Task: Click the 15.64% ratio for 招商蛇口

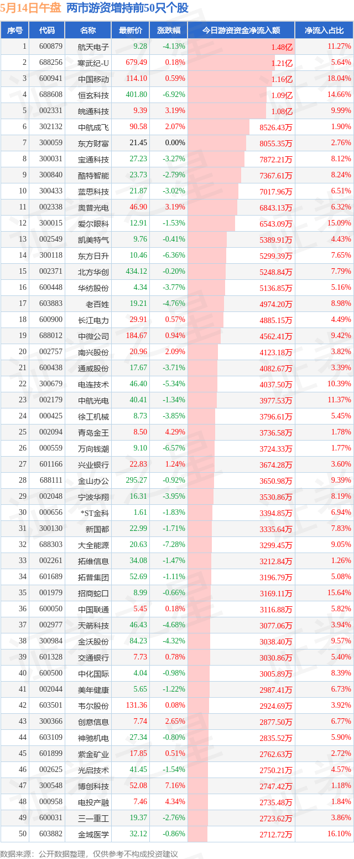Action: [340, 593]
